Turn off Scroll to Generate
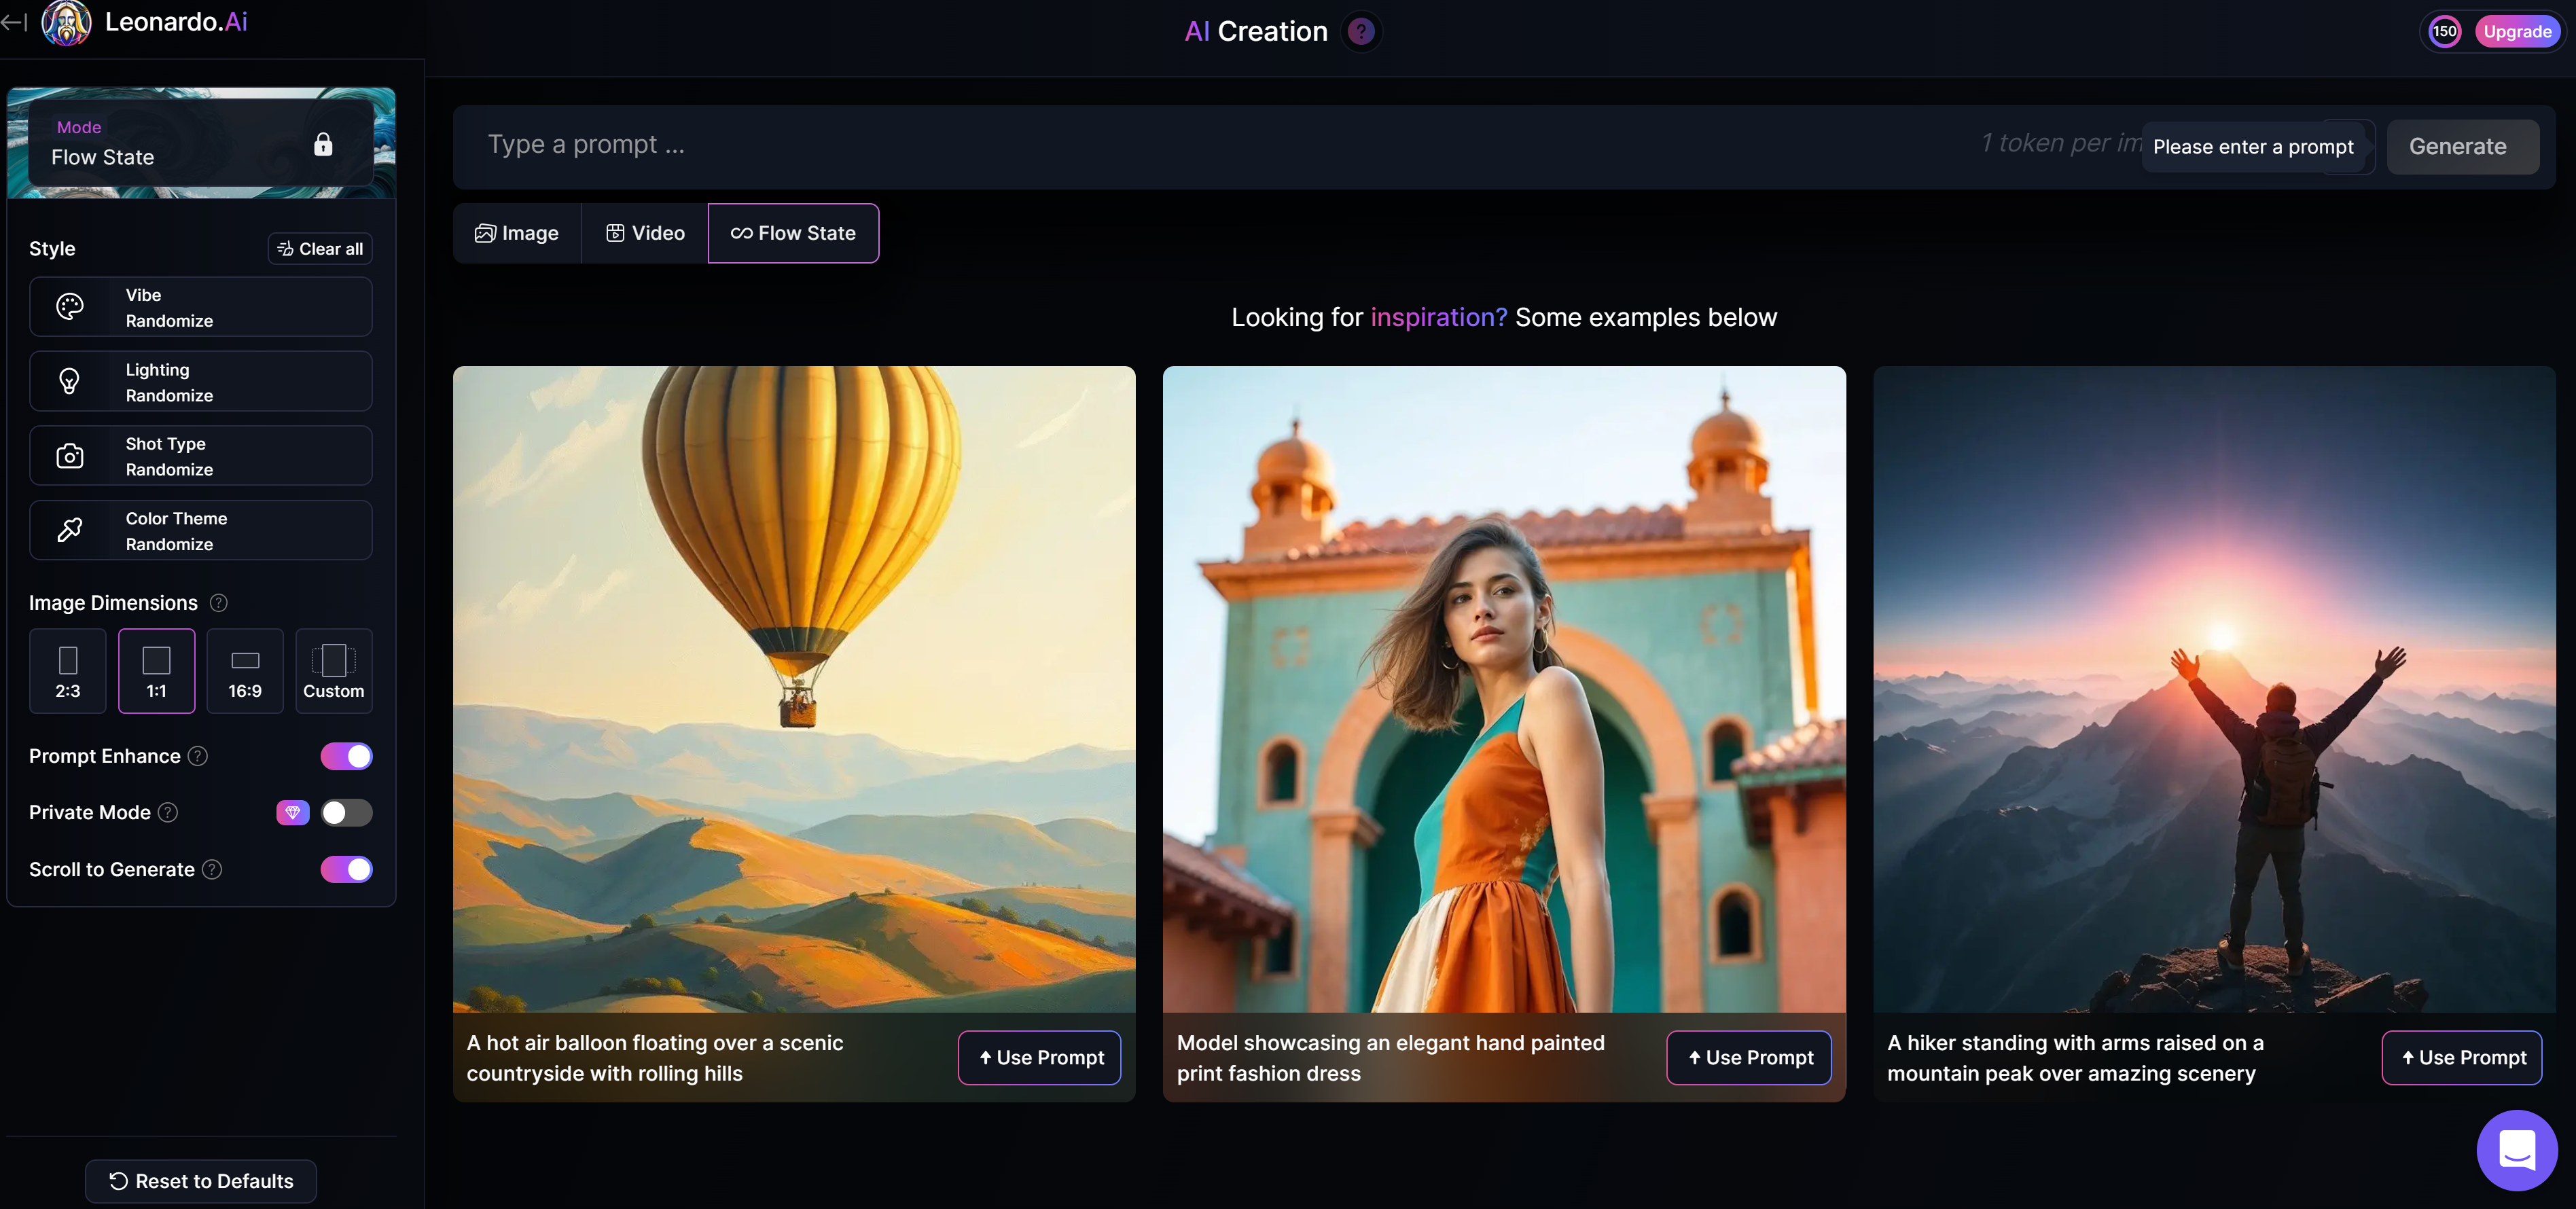 tap(346, 869)
